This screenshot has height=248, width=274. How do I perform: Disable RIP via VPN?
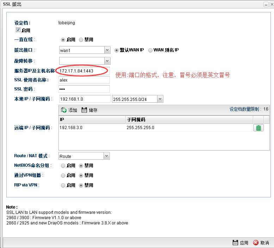(x=81, y=185)
